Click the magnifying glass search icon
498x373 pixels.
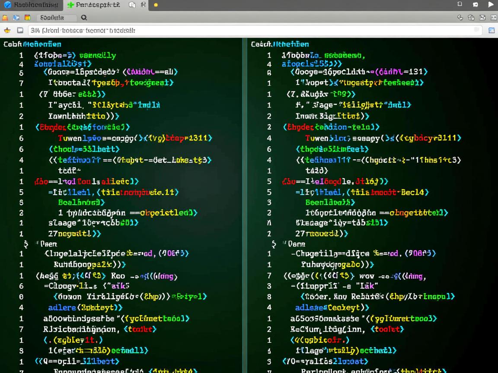(84, 18)
